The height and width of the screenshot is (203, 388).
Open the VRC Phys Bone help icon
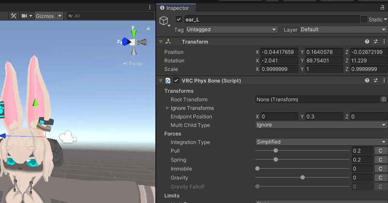(367, 80)
